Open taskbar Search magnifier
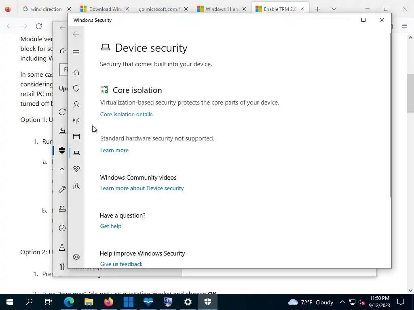 coord(29,302)
